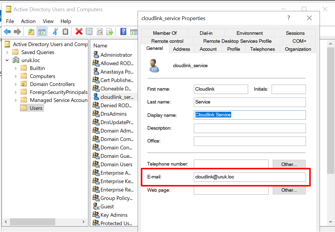Click the Domain Controllers OU folder icon
The height and width of the screenshot is (232, 335).
(x=24, y=84)
